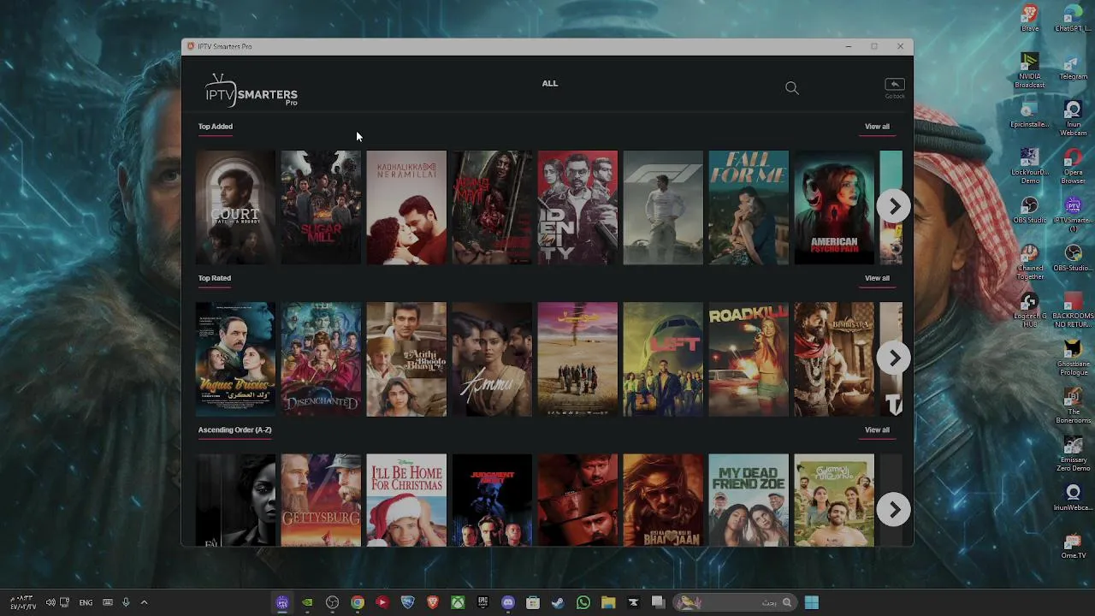
Task: Open the Lift movie poster
Action: coord(663,359)
